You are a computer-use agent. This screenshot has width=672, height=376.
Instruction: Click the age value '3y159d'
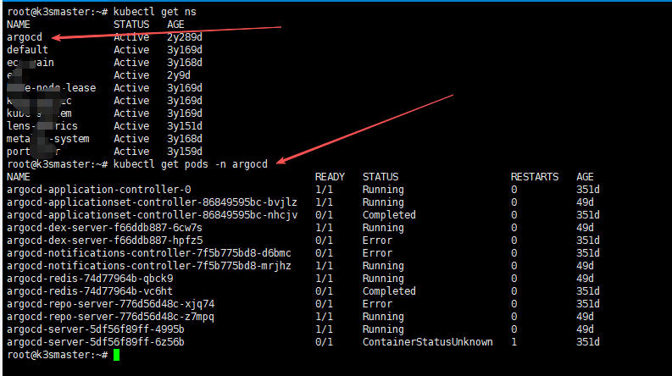click(x=184, y=152)
